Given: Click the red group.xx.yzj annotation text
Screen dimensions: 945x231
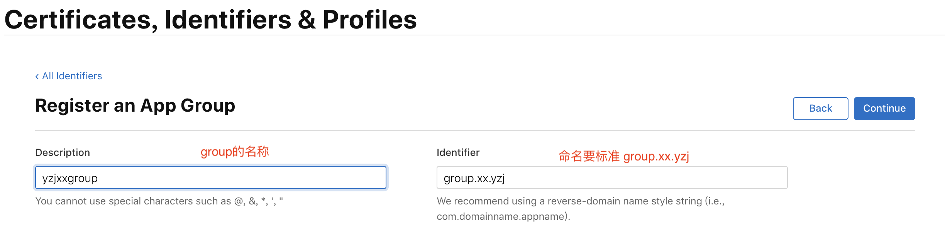Looking at the screenshot, I should point(656,156).
